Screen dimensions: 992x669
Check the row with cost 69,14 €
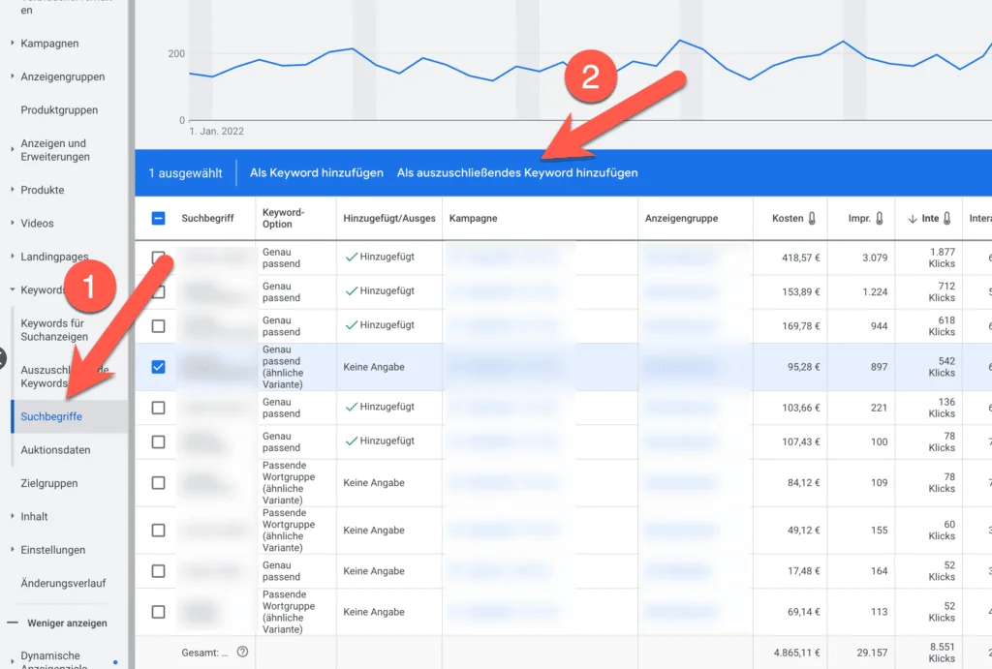[158, 612]
